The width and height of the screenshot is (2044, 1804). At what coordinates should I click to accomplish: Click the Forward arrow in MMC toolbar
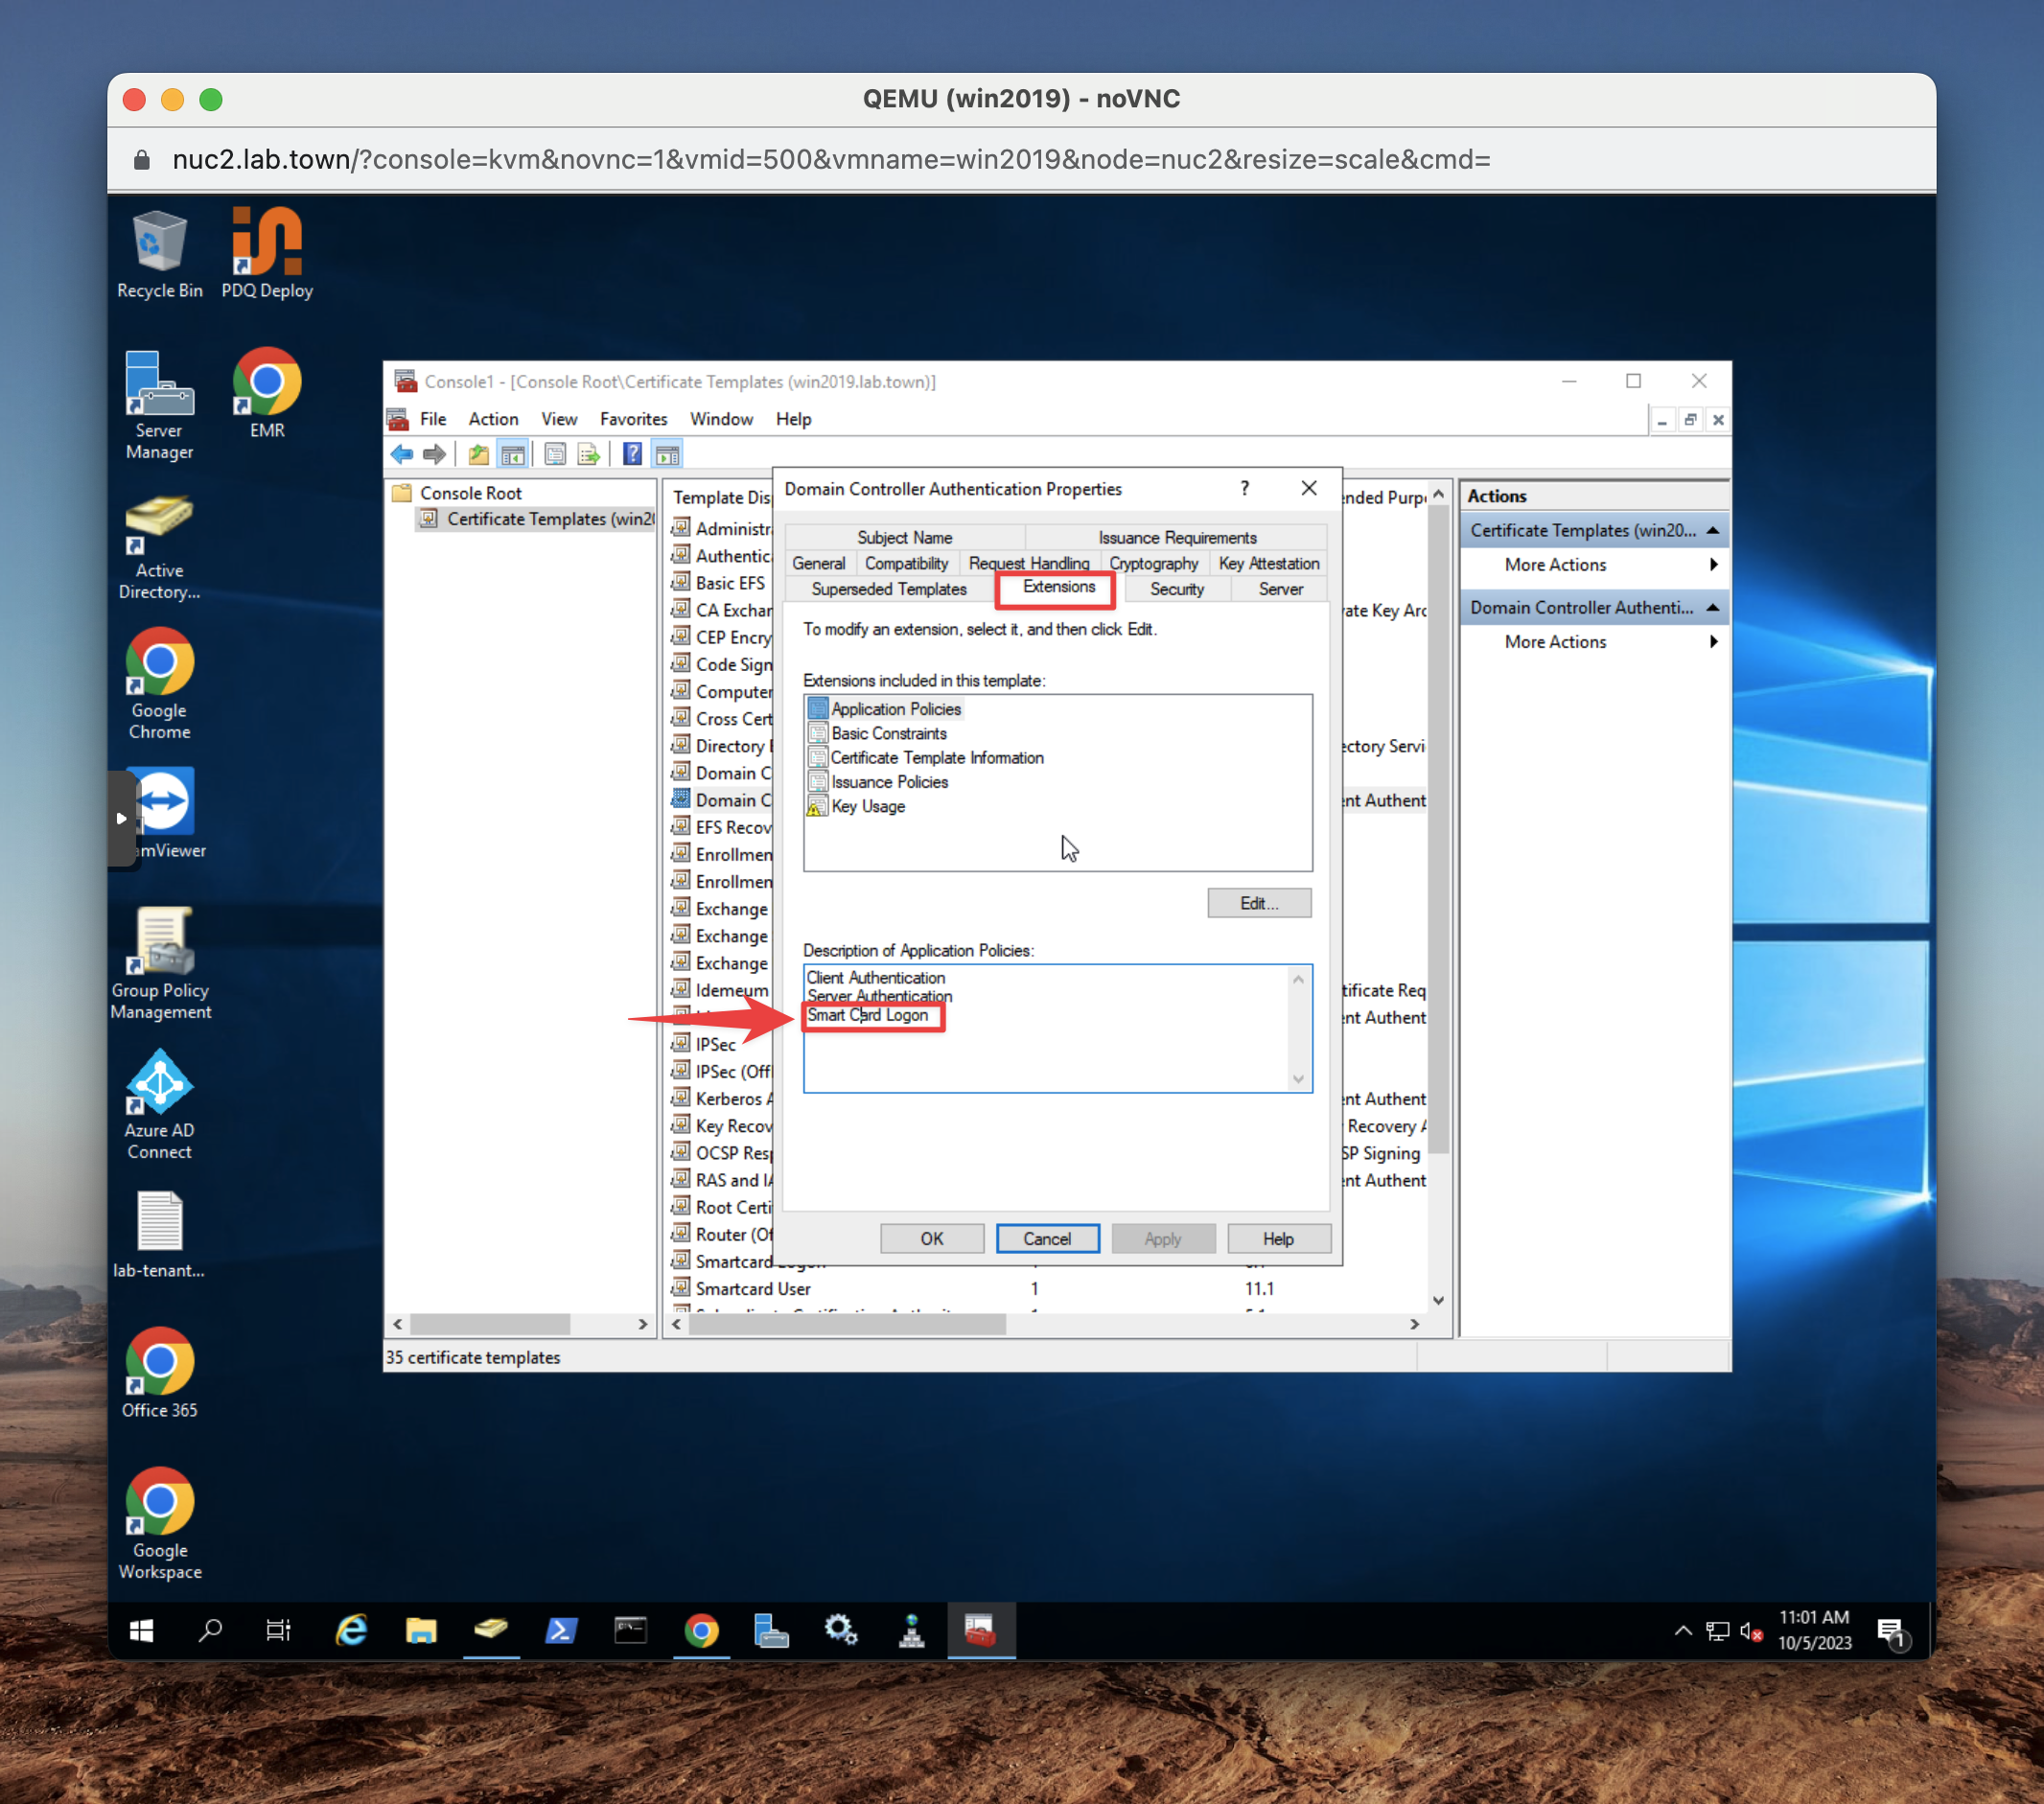[434, 455]
